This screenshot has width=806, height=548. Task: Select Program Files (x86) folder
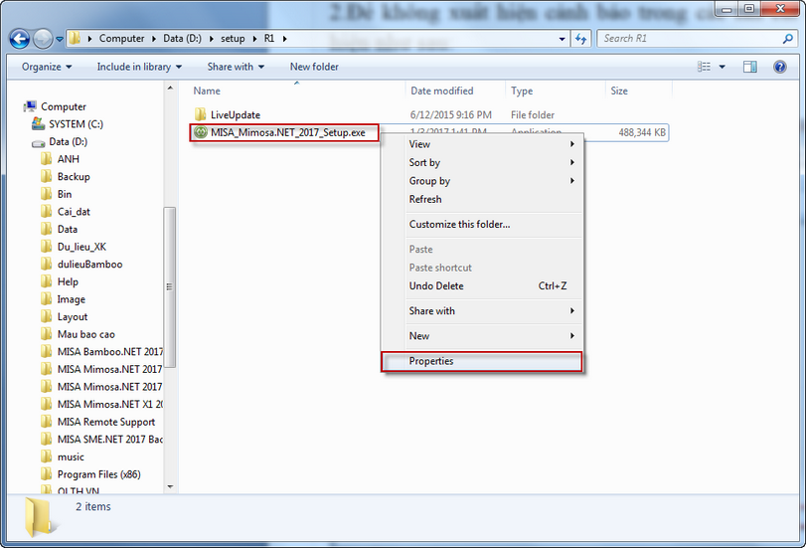(91, 473)
